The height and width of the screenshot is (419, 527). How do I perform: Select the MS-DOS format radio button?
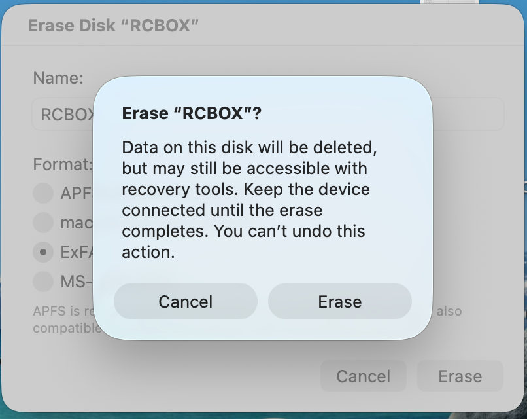click(x=43, y=282)
